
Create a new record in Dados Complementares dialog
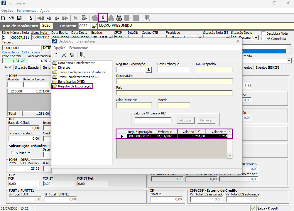click(56, 55)
